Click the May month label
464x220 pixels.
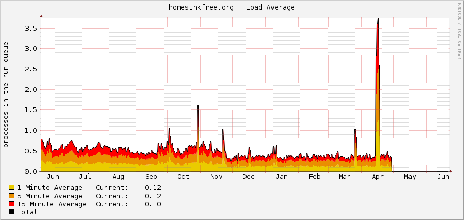pyautogui.click(x=410, y=177)
